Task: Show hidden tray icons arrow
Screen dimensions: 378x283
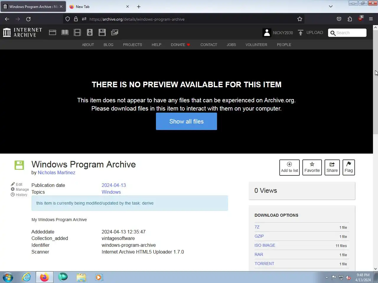Action: coord(327,277)
